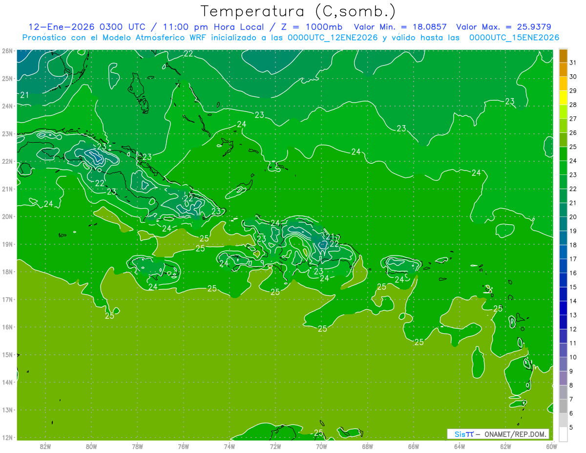Screen dimensions: 586x453
Task: Click the 82W longitude axis label
Action: (45, 447)
